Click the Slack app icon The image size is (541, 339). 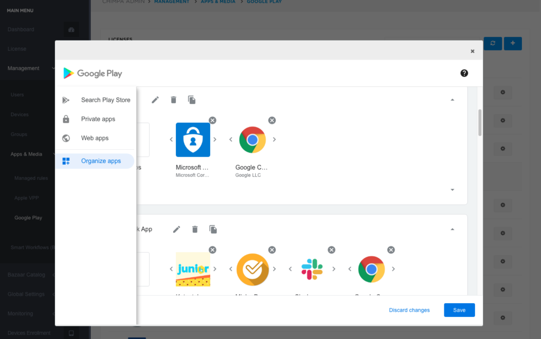pos(312,269)
